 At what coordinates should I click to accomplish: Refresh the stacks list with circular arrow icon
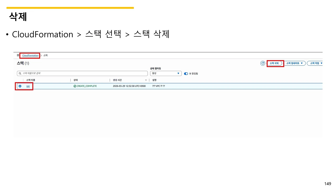[263, 63]
